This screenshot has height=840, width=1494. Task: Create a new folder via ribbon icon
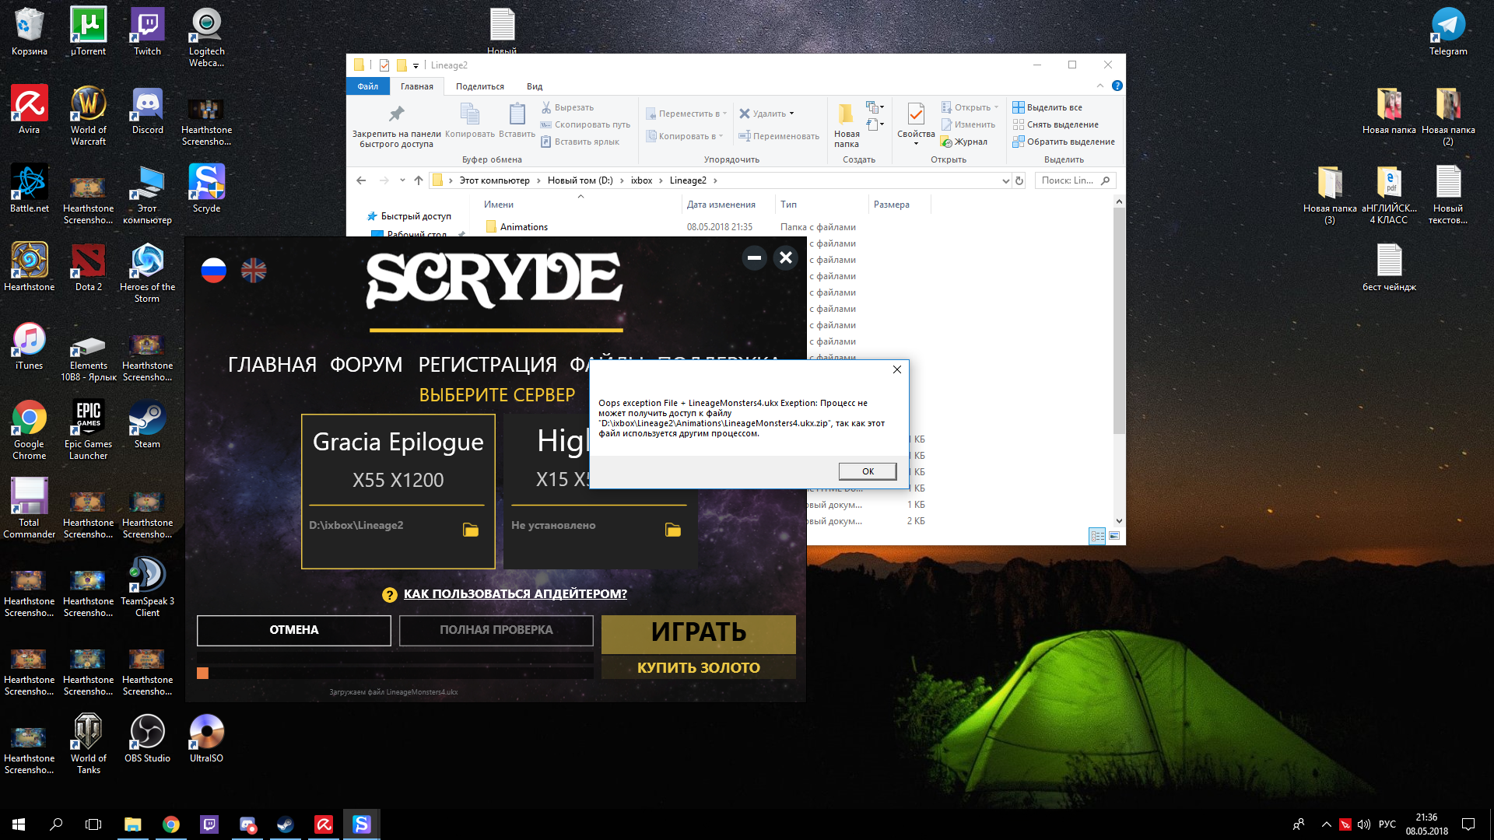pyautogui.click(x=846, y=115)
